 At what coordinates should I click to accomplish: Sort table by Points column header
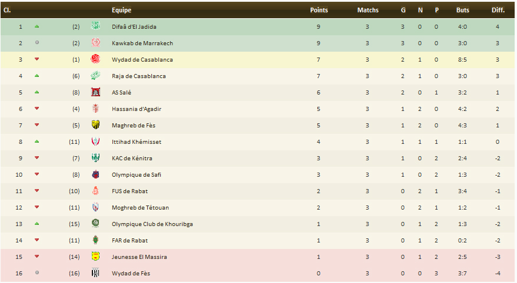point(319,10)
